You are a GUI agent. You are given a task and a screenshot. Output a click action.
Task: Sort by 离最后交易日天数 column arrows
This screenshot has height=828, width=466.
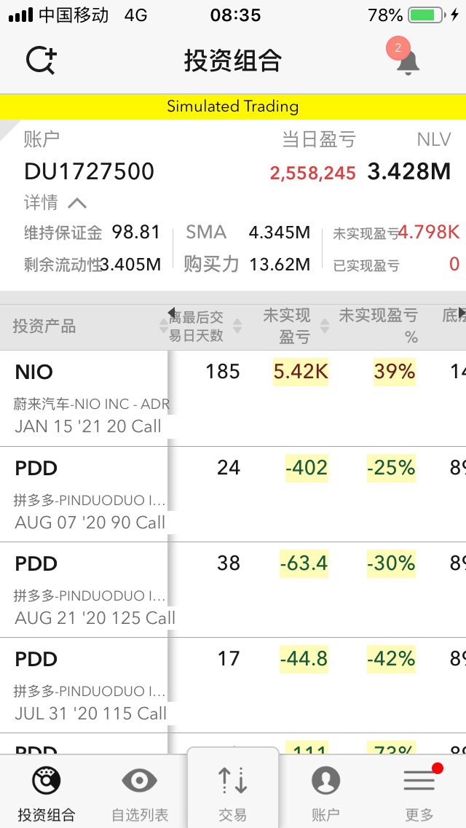pos(237,327)
